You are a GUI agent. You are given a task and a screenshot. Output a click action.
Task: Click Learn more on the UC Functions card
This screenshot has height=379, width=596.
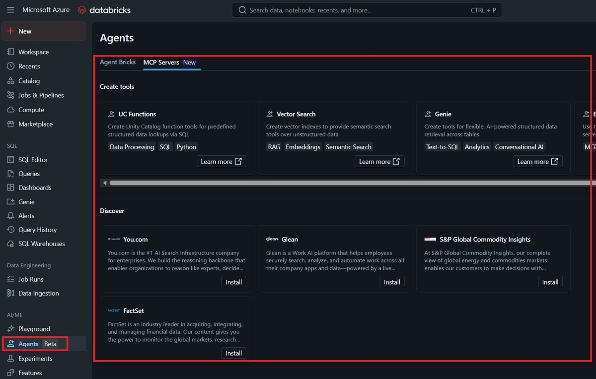[x=221, y=161]
